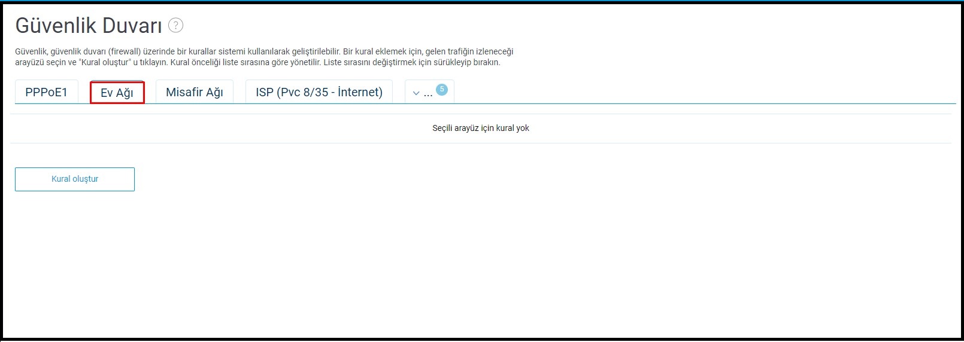964x342 pixels.
Task: Click the word '(firewall)' in the description
Action: tap(124, 52)
